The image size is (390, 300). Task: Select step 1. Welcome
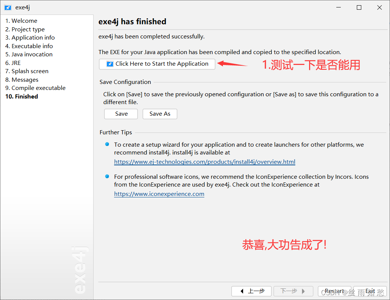(21, 21)
